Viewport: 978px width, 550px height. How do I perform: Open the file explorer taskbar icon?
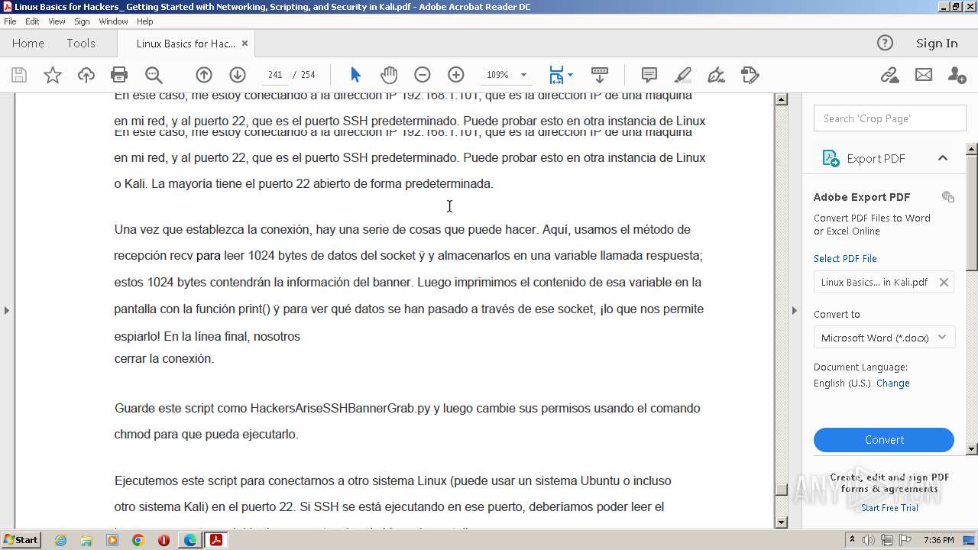tap(86, 540)
